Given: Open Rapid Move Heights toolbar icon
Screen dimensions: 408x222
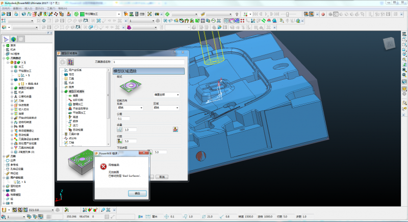Looking at the screenshot, I should pos(35,14).
